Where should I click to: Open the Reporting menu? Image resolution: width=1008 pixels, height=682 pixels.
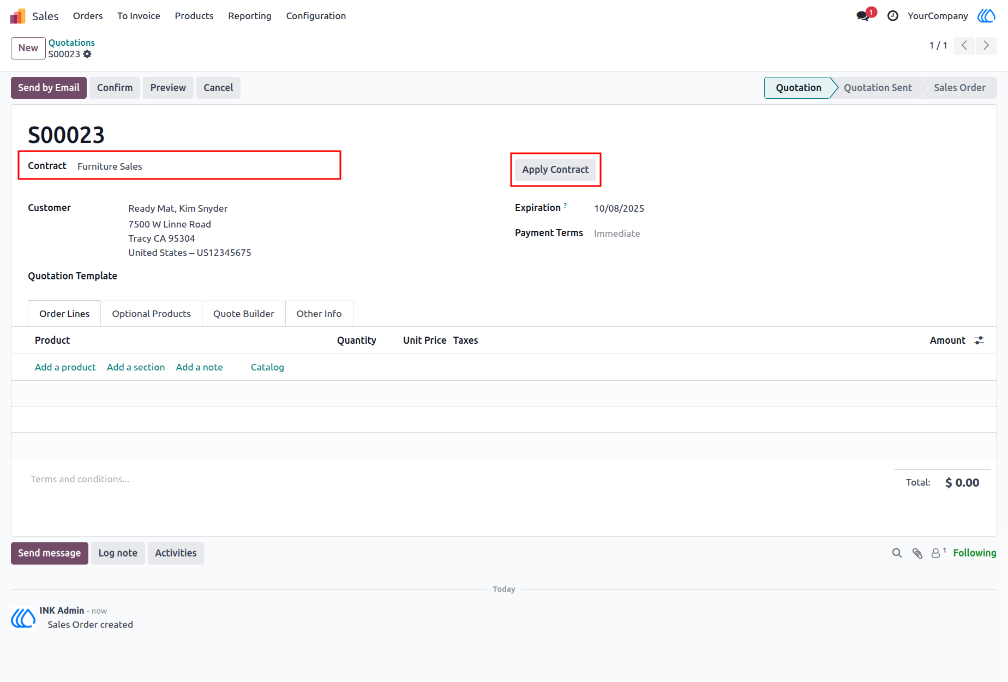click(x=250, y=16)
